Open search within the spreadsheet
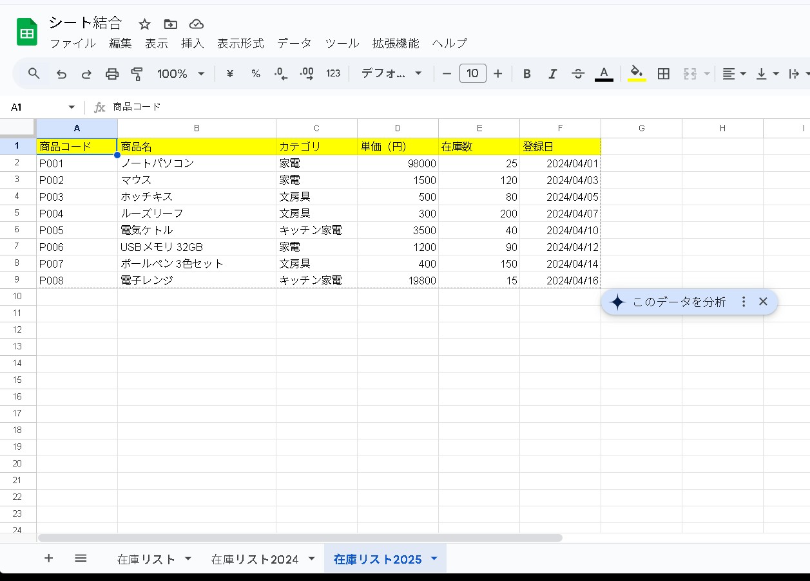The height and width of the screenshot is (581, 810). [33, 73]
